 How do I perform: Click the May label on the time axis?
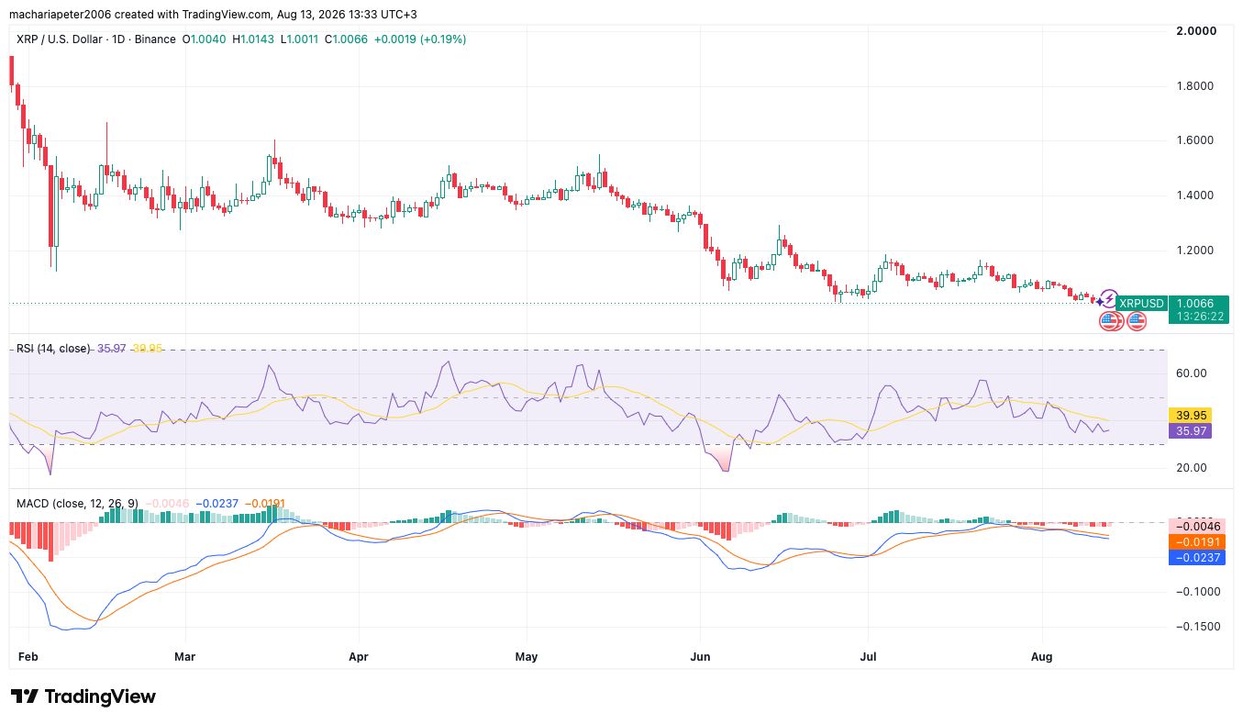[527, 657]
